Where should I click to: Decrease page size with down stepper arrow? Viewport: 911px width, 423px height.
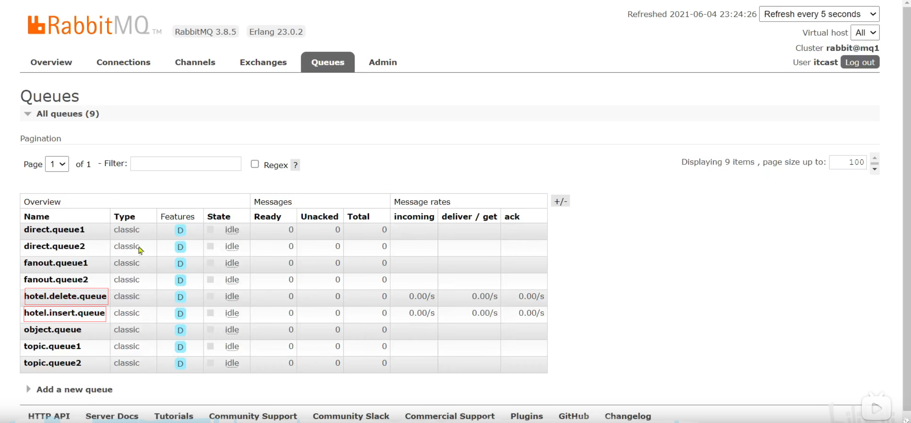(874, 169)
